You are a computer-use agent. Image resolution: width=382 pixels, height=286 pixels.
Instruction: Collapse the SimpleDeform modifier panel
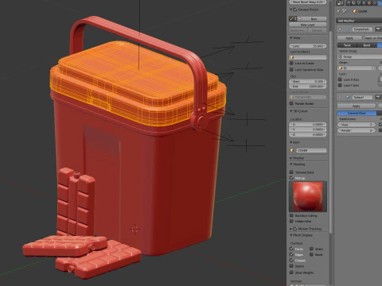(340, 29)
